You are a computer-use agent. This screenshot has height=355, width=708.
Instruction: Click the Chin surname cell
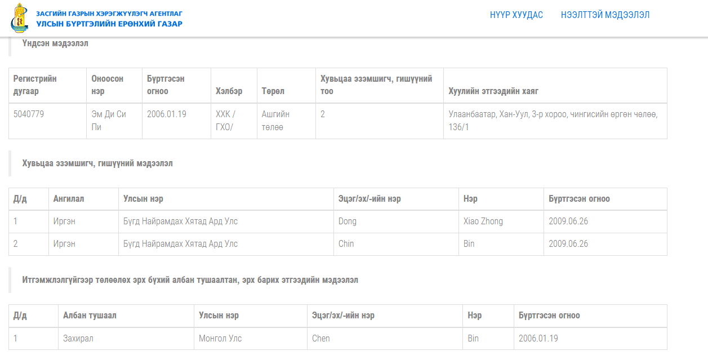tap(346, 244)
